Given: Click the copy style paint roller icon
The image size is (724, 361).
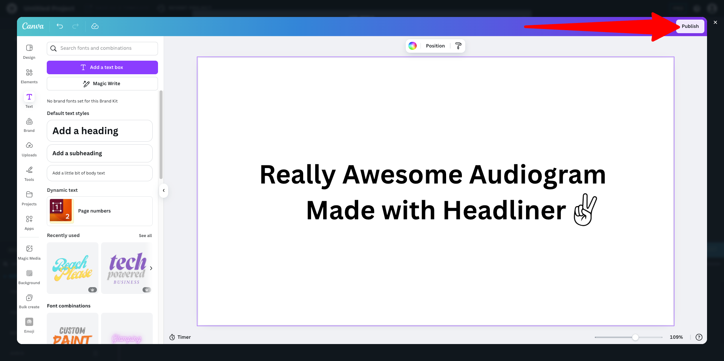Looking at the screenshot, I should 458,46.
